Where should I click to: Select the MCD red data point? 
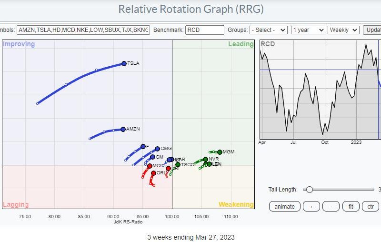click(x=150, y=166)
